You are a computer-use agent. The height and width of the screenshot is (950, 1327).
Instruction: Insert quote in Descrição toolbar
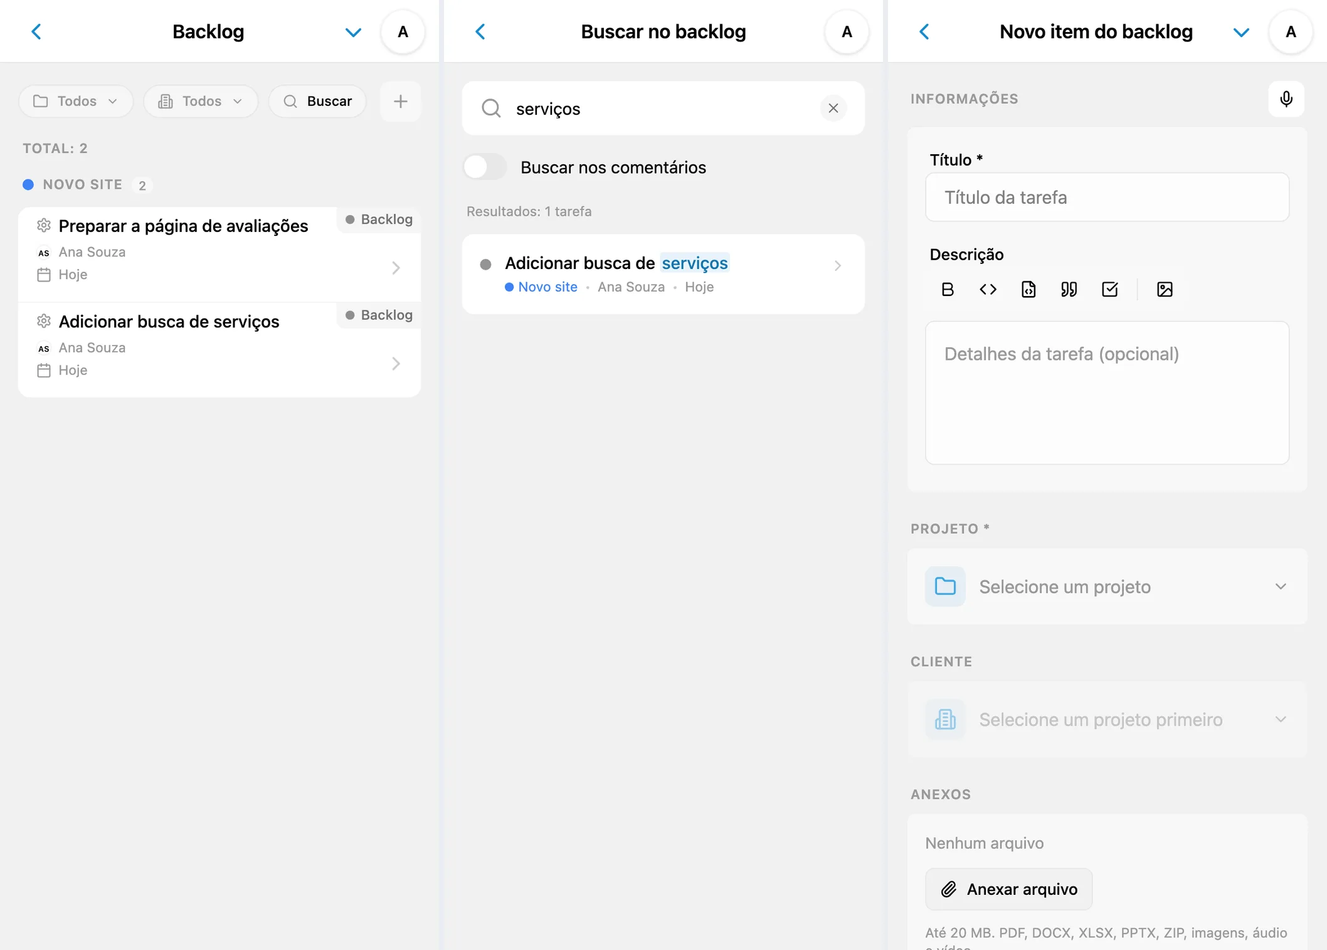[x=1069, y=290]
